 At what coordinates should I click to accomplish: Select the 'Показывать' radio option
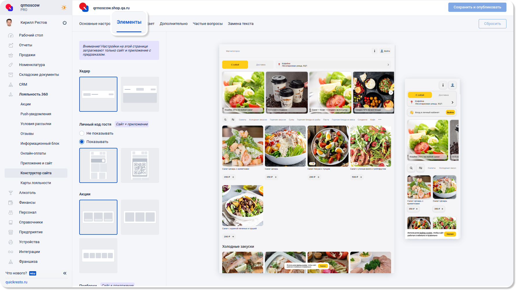(x=82, y=142)
